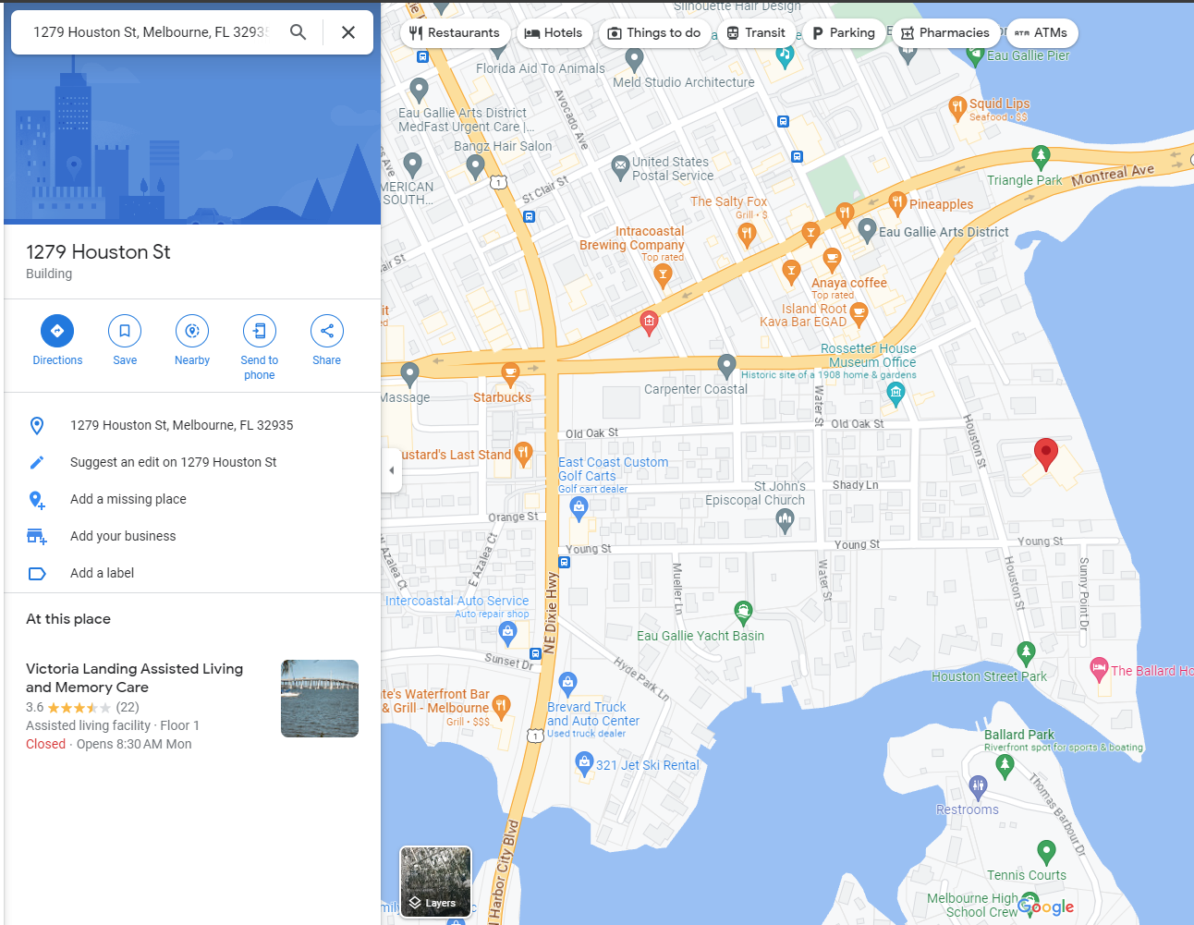Select Starbucks coffee pin on map

point(510,373)
